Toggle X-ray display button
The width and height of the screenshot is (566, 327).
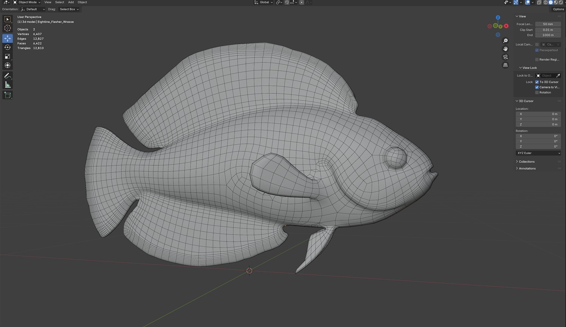coord(539,2)
